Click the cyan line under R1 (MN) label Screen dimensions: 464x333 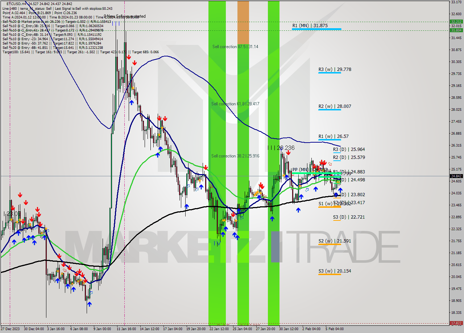tap(316, 29)
